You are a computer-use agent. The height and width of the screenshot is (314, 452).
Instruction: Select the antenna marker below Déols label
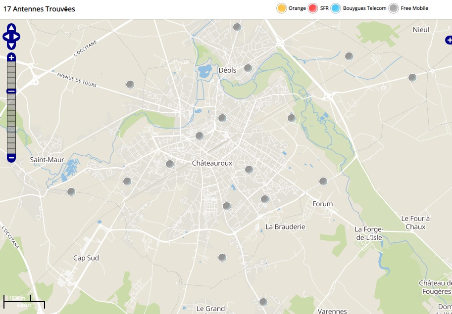[222, 118]
